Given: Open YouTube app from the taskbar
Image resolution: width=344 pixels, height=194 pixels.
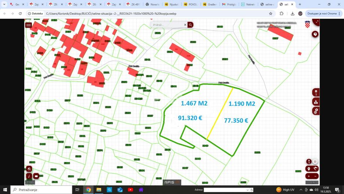Looking at the screenshot, I should [x=130, y=189].
